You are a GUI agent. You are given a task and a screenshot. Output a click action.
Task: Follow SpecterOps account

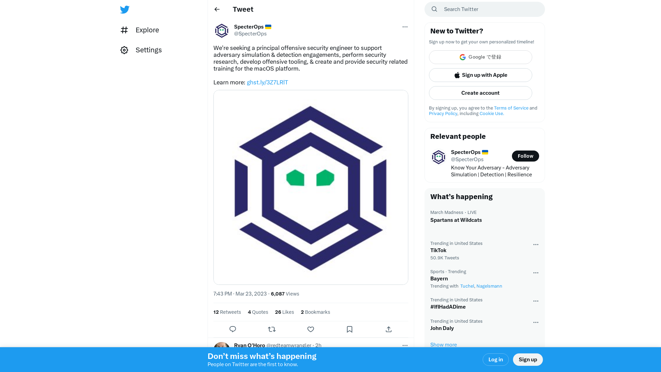click(525, 156)
